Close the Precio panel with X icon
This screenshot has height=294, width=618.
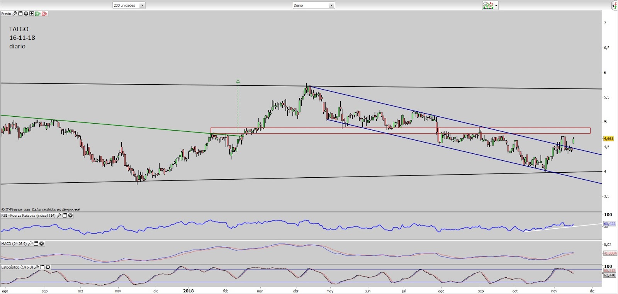[26, 14]
